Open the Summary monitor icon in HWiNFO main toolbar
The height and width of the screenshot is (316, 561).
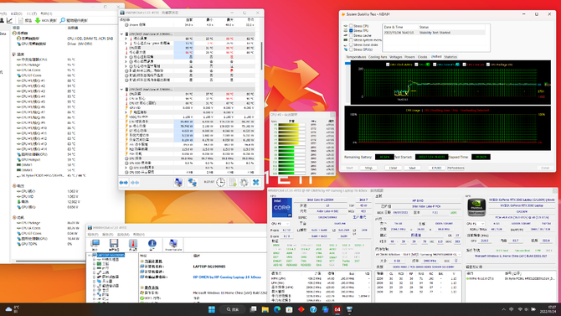pos(95,245)
